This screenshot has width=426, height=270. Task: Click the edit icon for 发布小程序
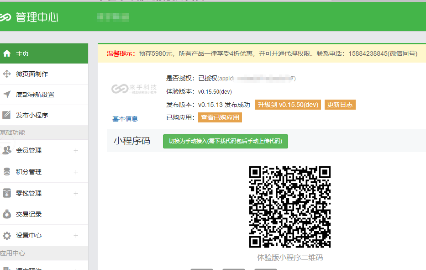[7, 115]
